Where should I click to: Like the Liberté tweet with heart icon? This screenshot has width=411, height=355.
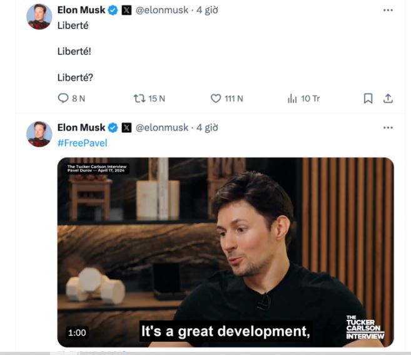point(216,98)
